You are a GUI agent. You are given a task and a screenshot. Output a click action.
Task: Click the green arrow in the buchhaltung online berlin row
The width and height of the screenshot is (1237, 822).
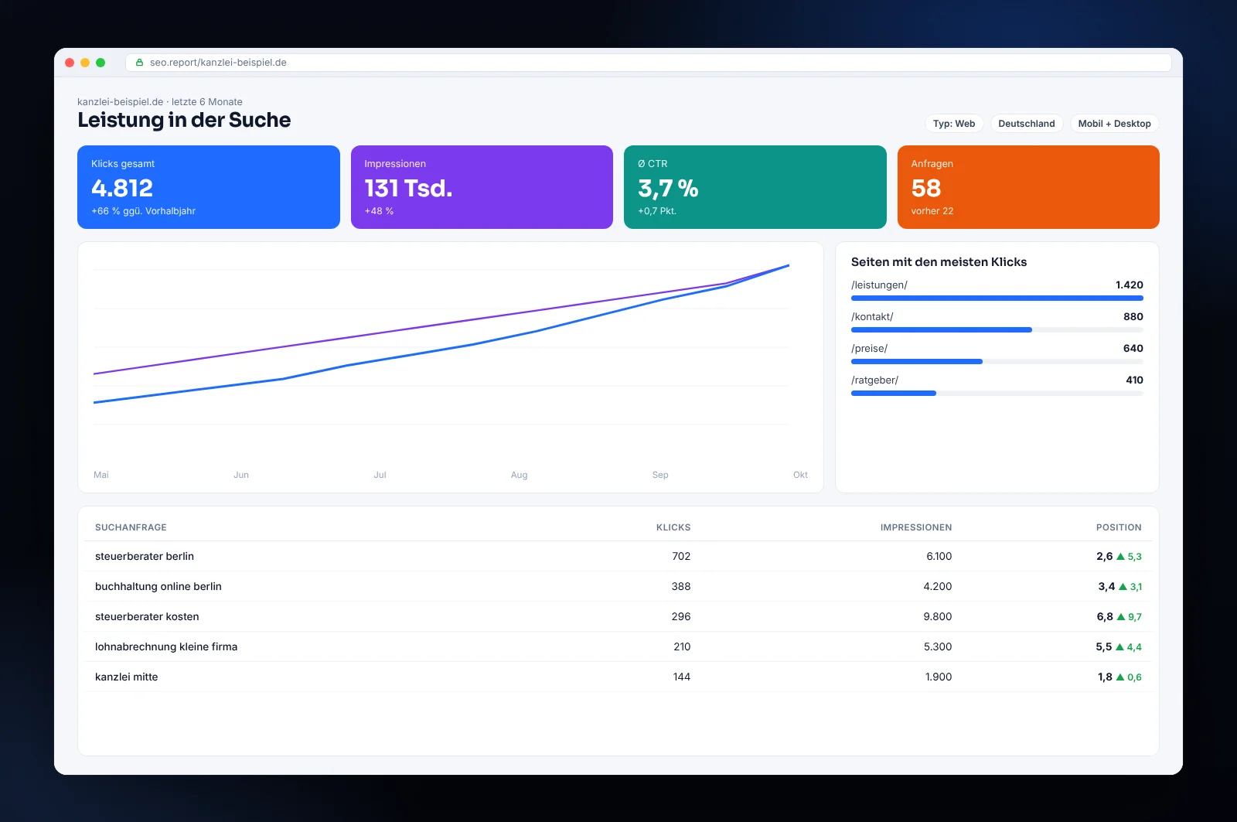pos(1123,586)
